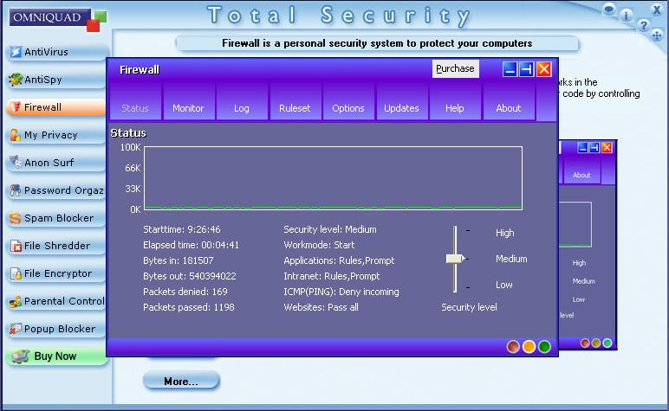This screenshot has width=669, height=411.
Task: Click the 'Websites: Pass all' text
Action: click(x=321, y=307)
